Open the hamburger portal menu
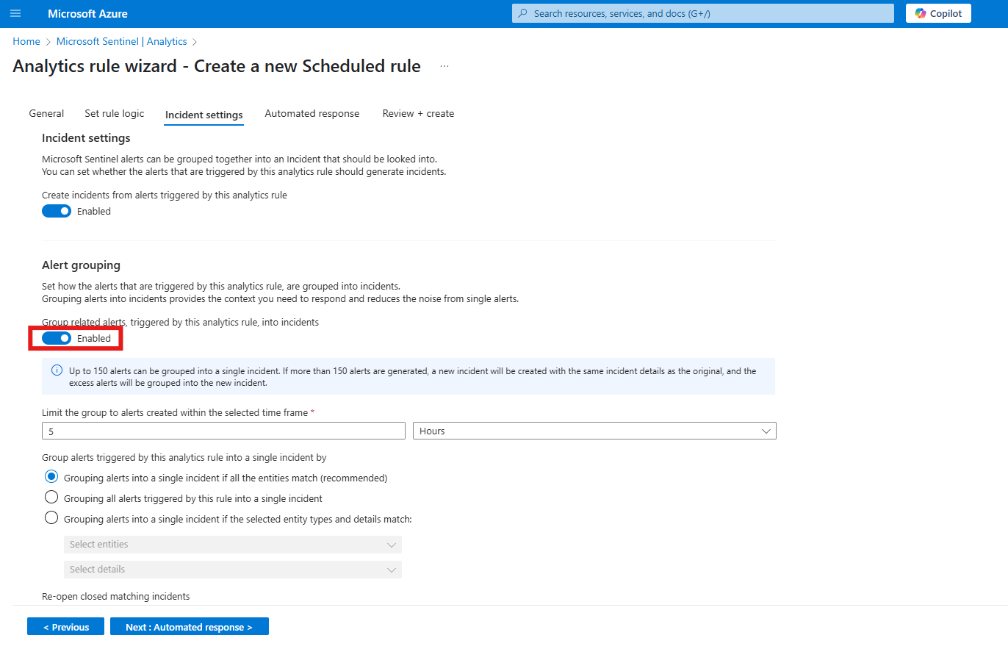 [x=15, y=13]
